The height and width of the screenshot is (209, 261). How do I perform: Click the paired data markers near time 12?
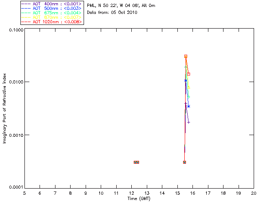tap(136, 162)
